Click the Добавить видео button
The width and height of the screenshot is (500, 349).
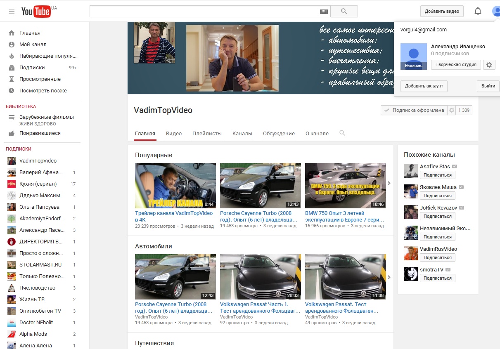click(x=442, y=12)
